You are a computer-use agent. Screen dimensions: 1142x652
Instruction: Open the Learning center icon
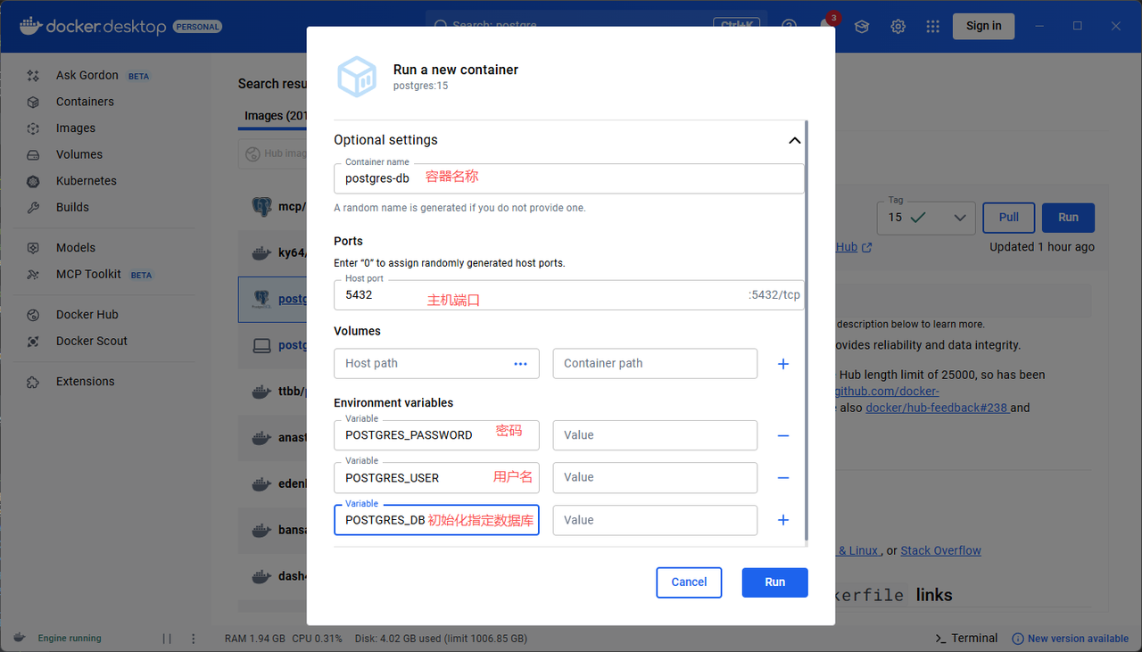862,27
